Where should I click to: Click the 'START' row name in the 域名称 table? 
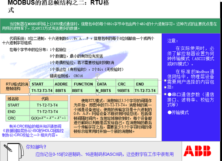(18, 105)
